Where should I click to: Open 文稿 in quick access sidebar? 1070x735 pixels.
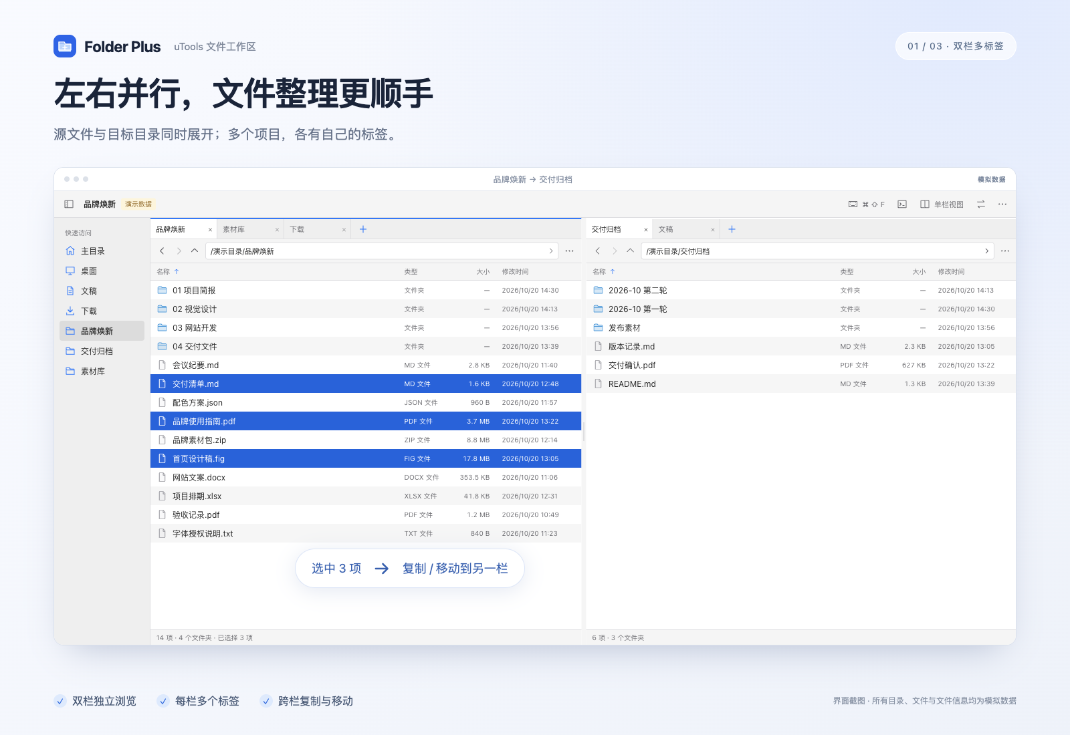[102, 291]
